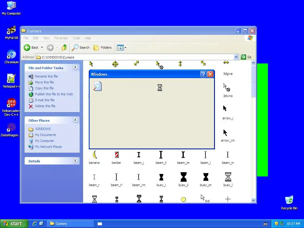304x228 pixels.
Task: Select the barber cursor file
Action: pos(116,157)
